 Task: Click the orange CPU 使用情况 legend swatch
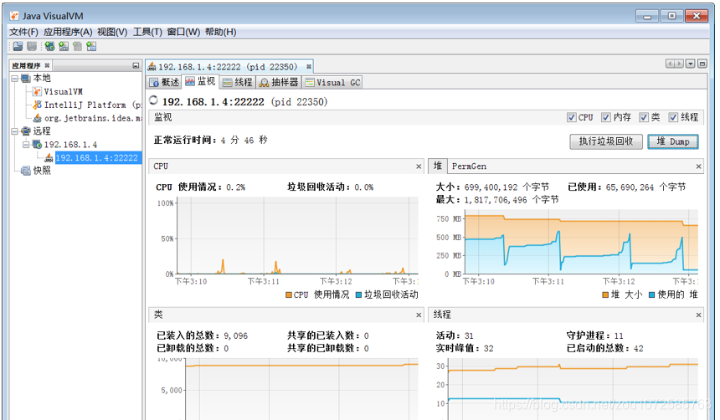click(x=289, y=295)
